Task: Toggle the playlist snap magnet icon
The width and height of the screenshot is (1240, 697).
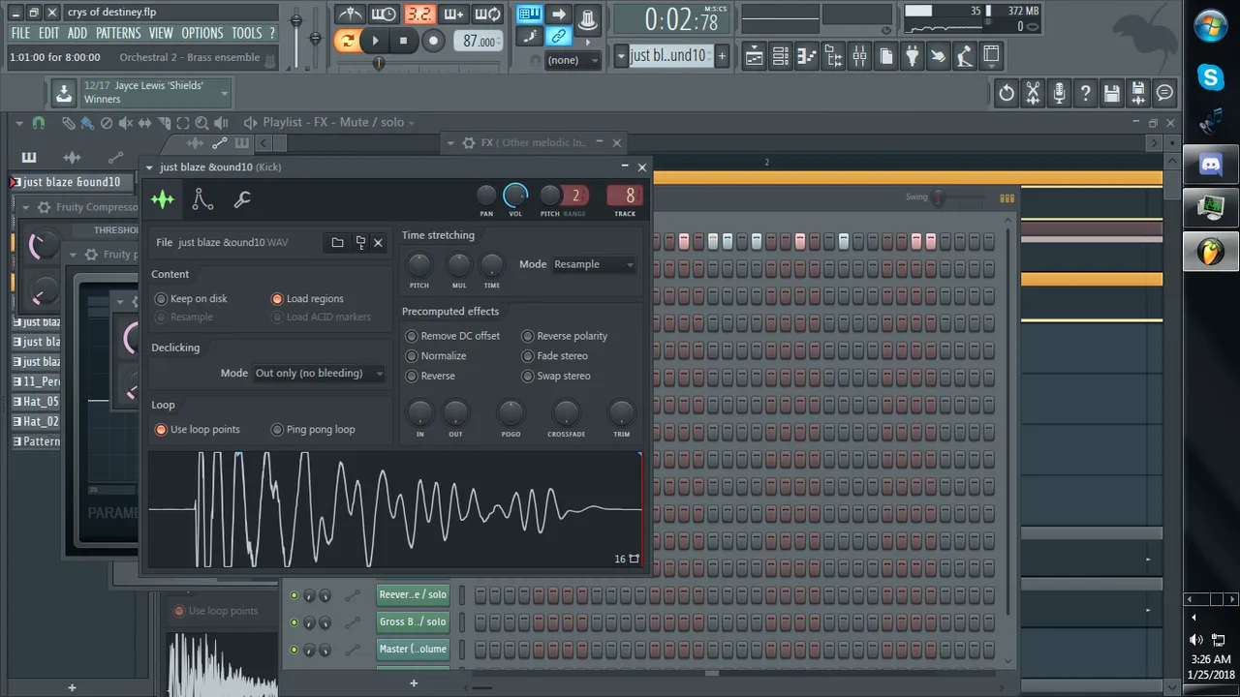Action: point(39,123)
